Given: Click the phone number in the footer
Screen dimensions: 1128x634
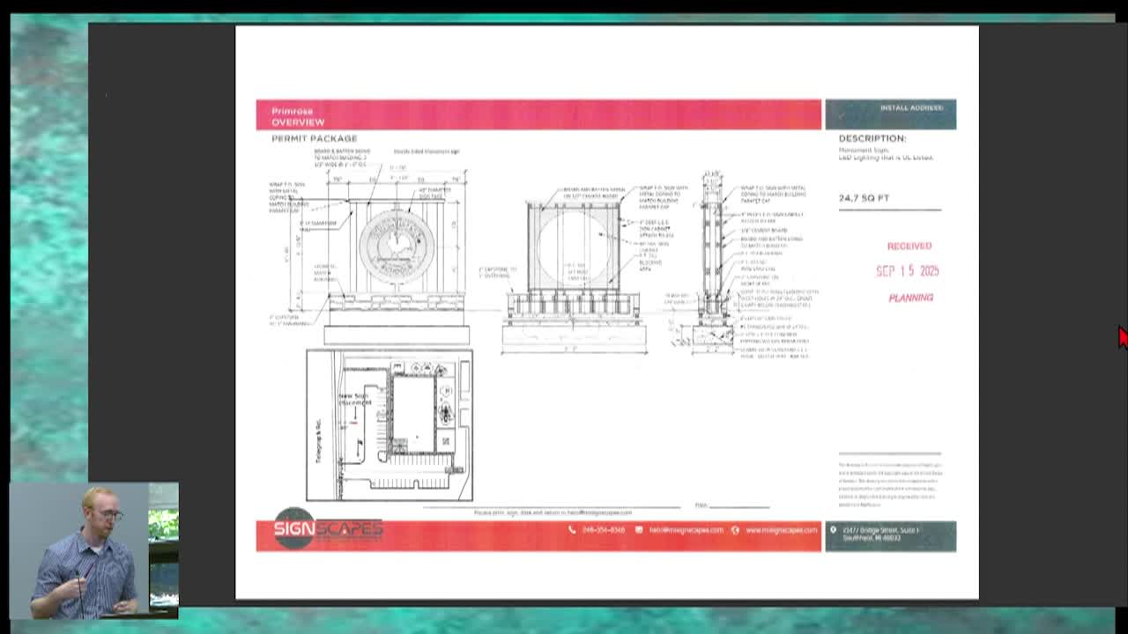Looking at the screenshot, I should pyautogui.click(x=603, y=530).
